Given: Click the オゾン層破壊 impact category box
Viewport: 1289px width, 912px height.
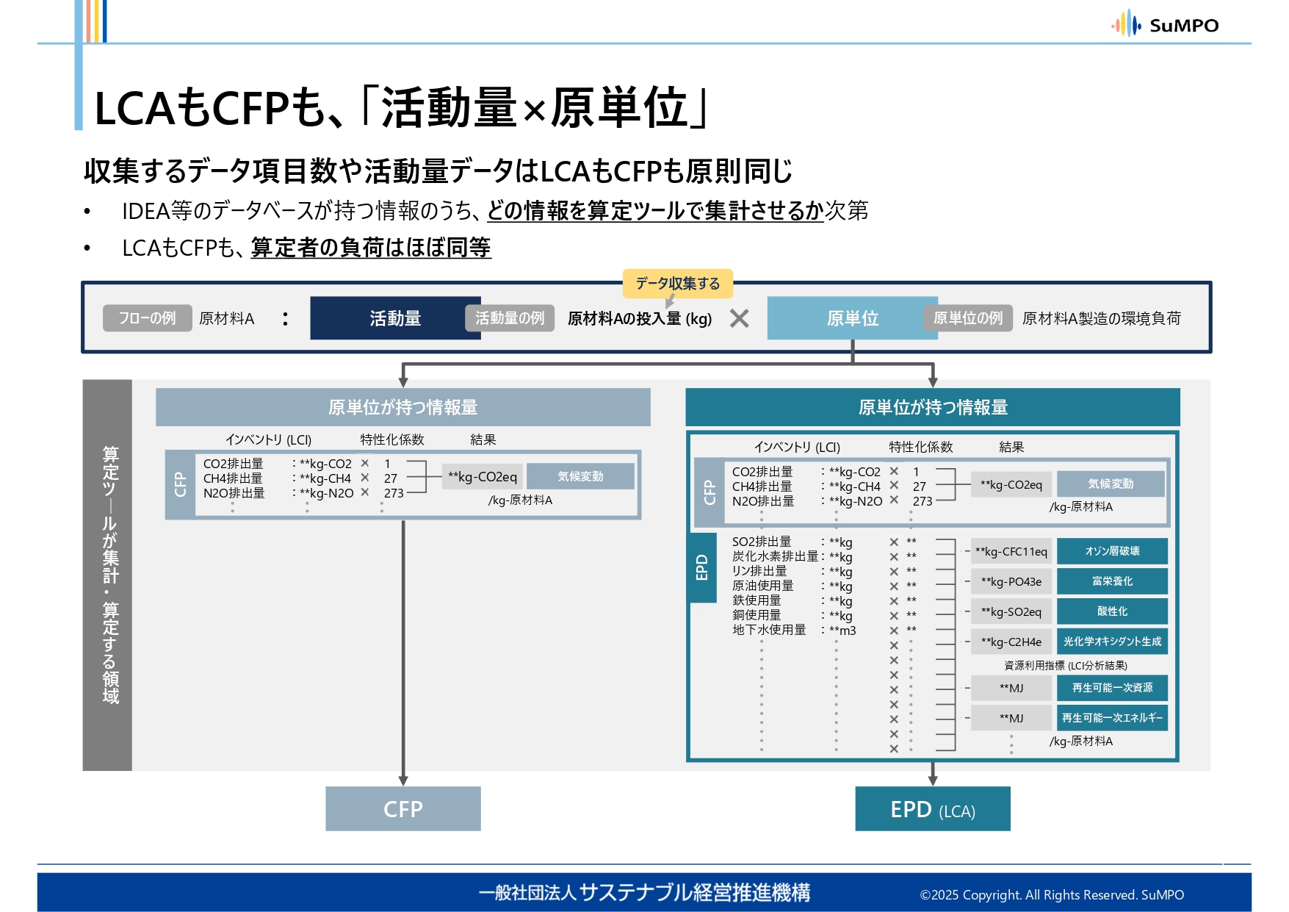Looking at the screenshot, I should pyautogui.click(x=1112, y=551).
